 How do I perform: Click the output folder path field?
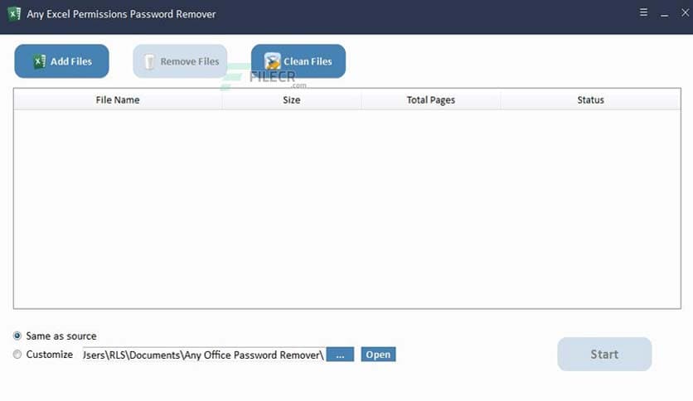tap(204, 355)
